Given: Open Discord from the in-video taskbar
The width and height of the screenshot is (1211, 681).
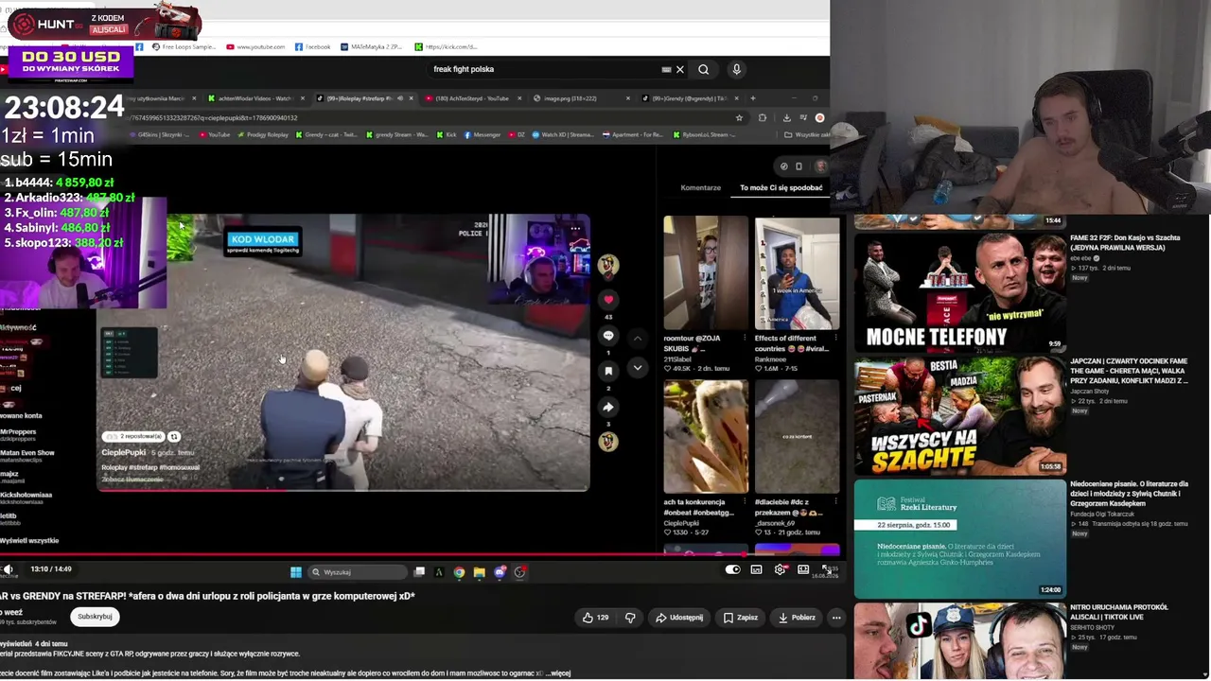Looking at the screenshot, I should (500, 572).
